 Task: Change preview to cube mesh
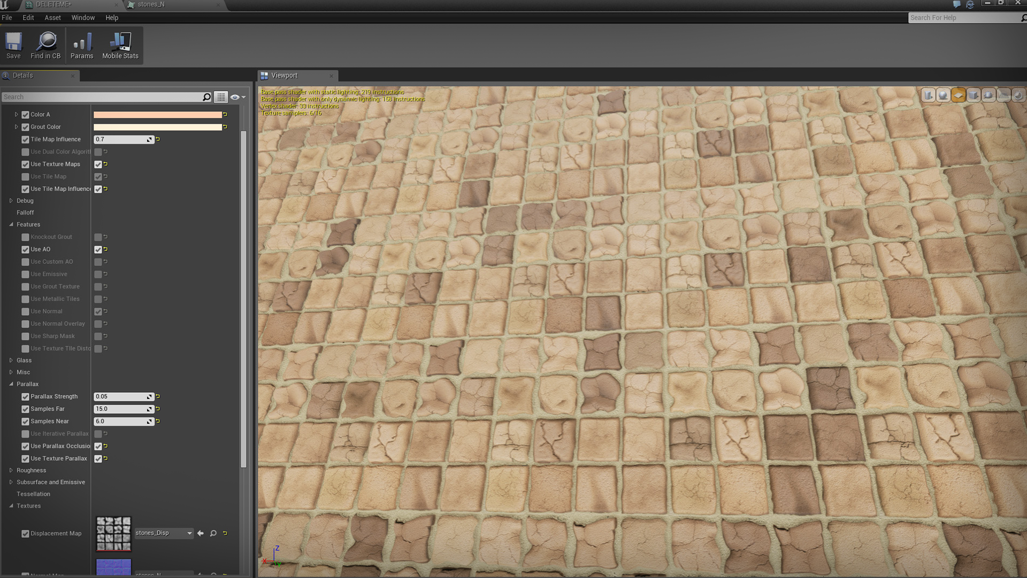[973, 95]
